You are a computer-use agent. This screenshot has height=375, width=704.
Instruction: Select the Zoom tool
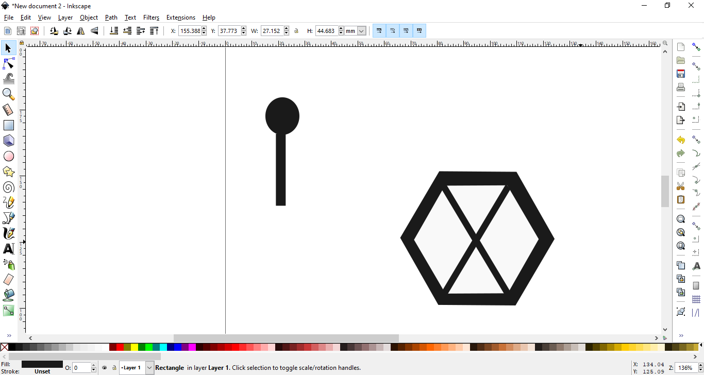click(8, 94)
